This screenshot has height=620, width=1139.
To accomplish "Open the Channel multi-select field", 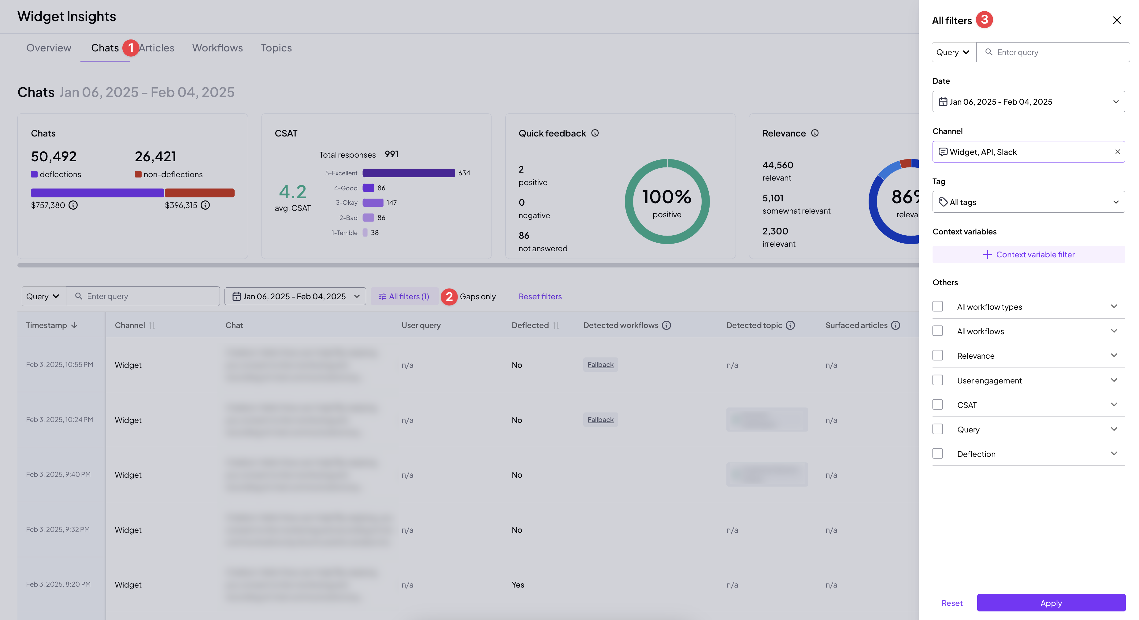I will [1029, 152].
